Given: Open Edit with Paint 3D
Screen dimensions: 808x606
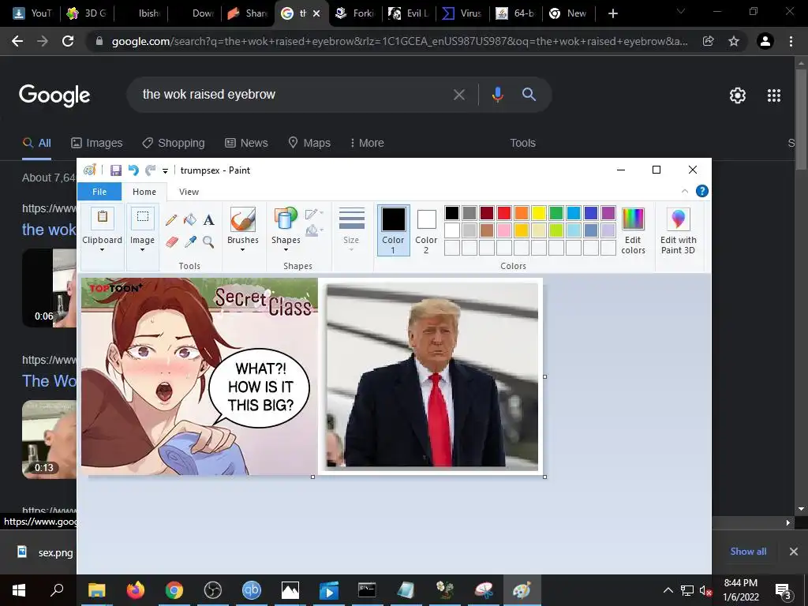Looking at the screenshot, I should pos(678,231).
